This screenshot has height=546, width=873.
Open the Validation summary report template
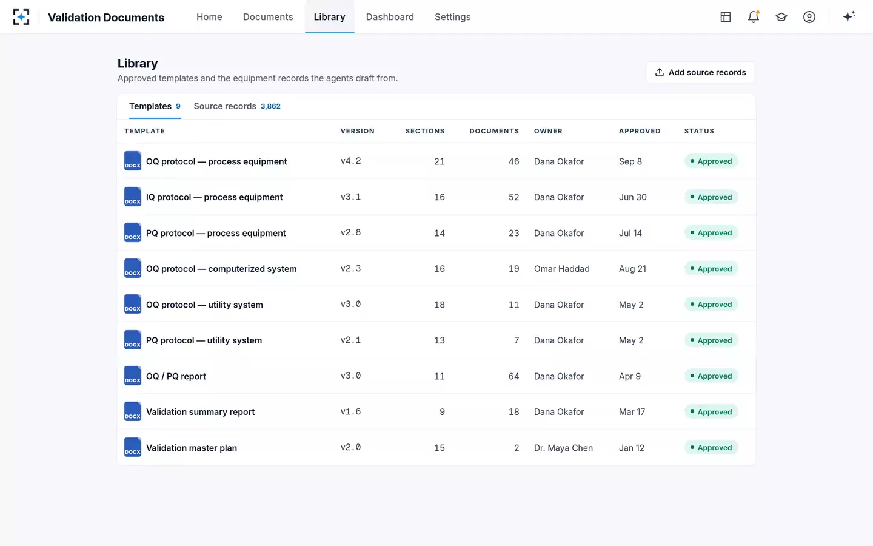click(x=200, y=412)
